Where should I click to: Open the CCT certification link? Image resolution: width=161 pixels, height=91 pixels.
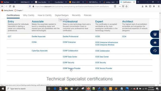tap(10, 36)
